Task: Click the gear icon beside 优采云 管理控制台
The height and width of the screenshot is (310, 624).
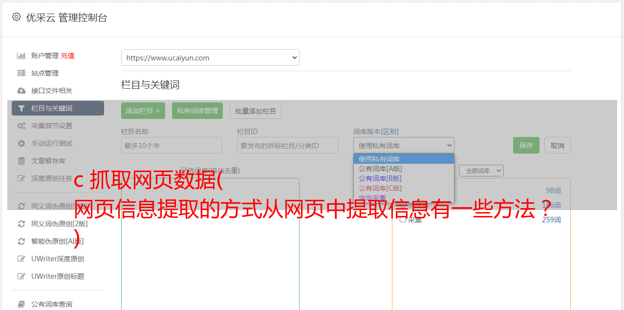Action: (16, 17)
